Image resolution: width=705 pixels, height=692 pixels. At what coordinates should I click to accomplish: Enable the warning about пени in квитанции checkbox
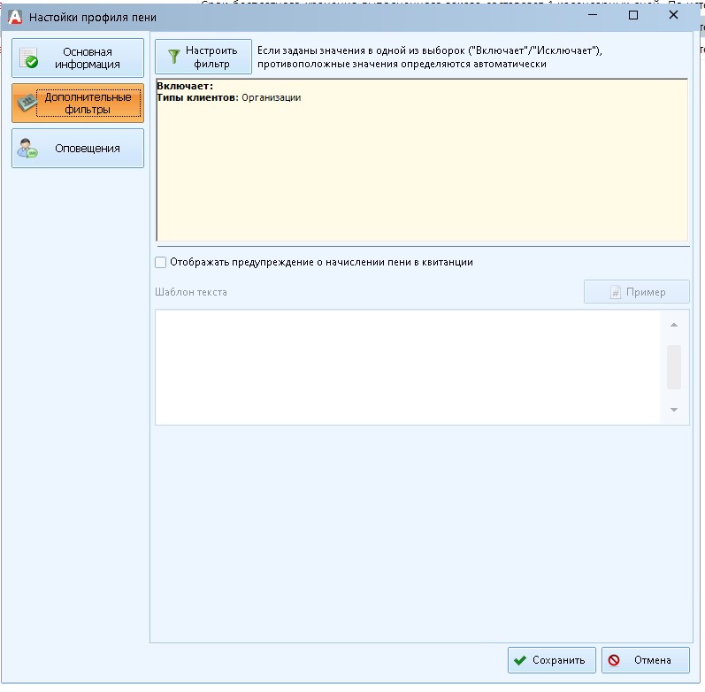click(160, 262)
